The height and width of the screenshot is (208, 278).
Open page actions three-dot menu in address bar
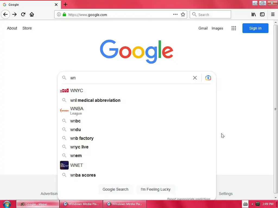(x=175, y=15)
